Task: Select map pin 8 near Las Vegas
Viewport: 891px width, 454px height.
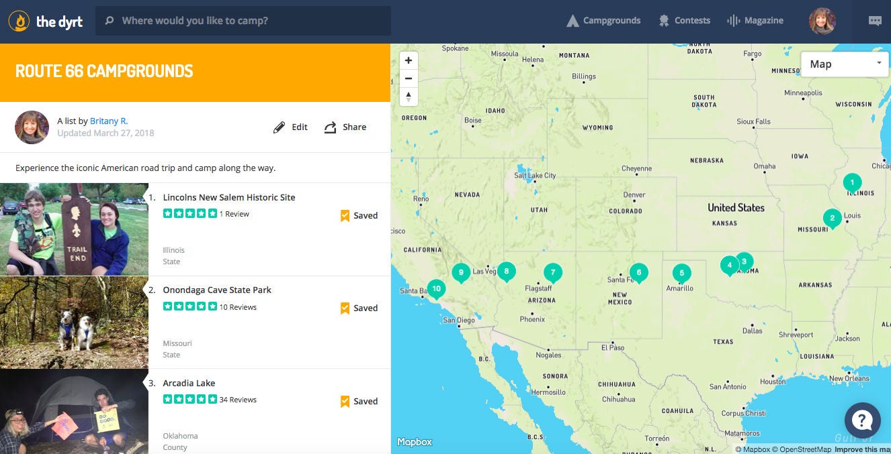Action: pyautogui.click(x=506, y=272)
